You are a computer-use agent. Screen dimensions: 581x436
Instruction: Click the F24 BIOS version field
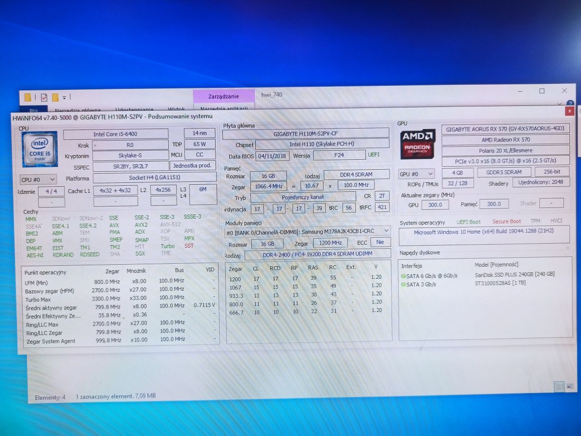tap(339, 155)
